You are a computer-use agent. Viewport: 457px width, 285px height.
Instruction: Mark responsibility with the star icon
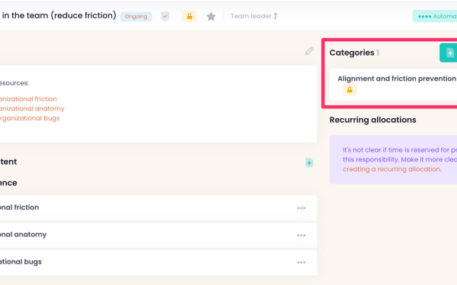pyautogui.click(x=211, y=17)
